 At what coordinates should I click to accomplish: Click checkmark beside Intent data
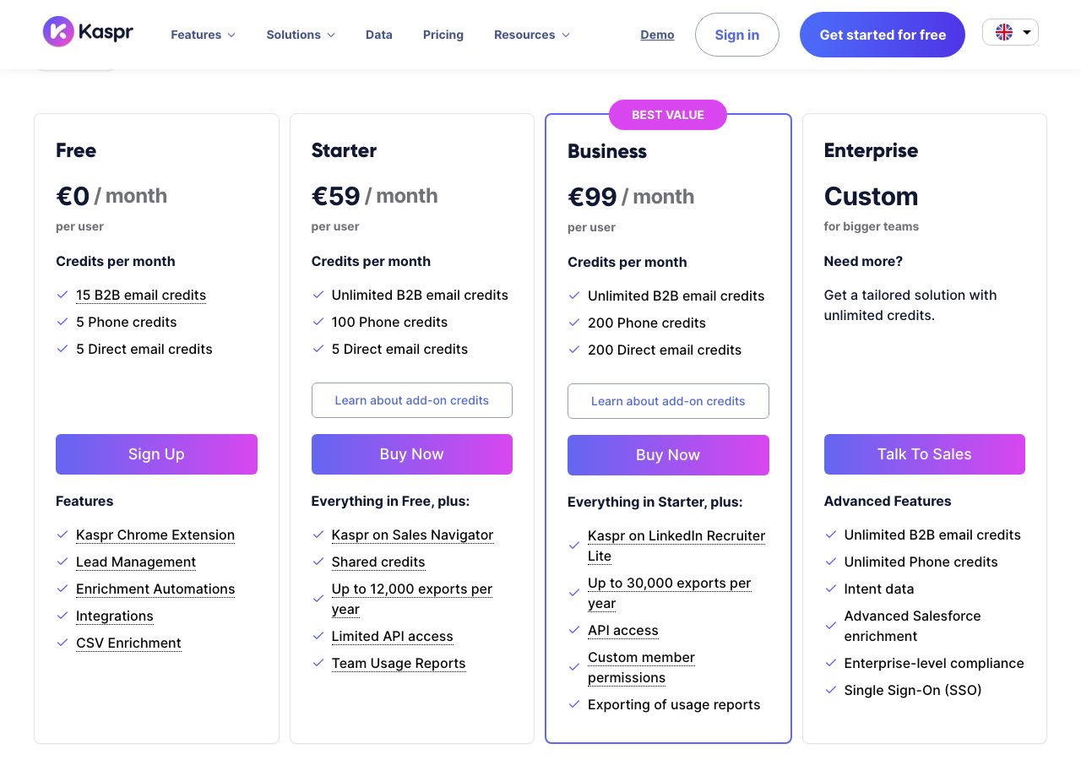[x=830, y=589]
